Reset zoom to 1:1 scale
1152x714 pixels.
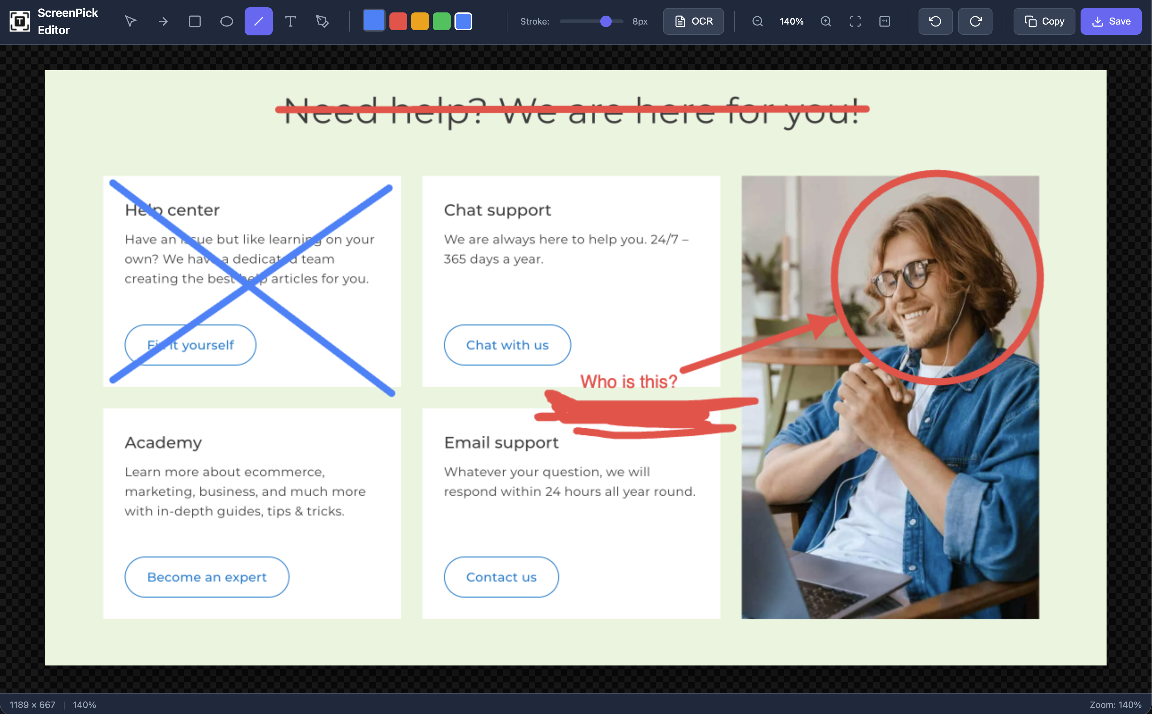(884, 21)
